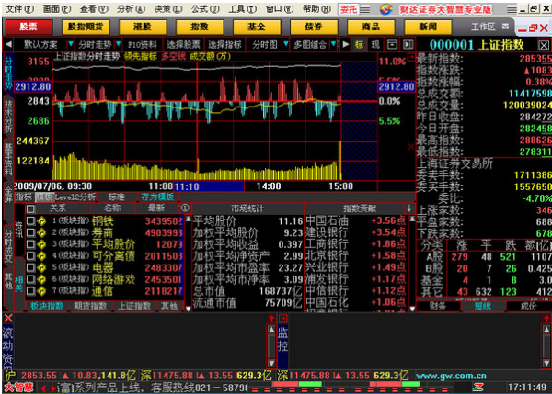This screenshot has width=552, height=394.
Task: Check the checkbox for 钢铁 row
Action: pos(31,220)
